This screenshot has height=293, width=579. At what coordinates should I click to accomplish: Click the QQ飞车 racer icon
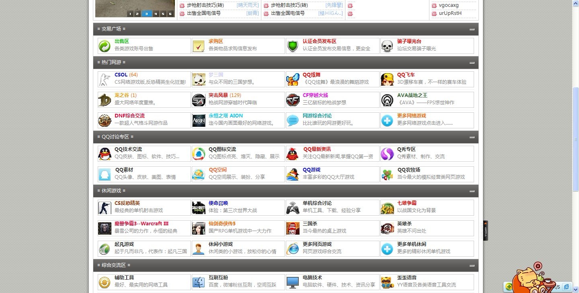point(387,79)
